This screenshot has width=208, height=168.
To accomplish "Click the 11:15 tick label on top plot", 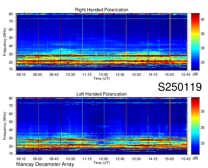I will pos(87,75).
